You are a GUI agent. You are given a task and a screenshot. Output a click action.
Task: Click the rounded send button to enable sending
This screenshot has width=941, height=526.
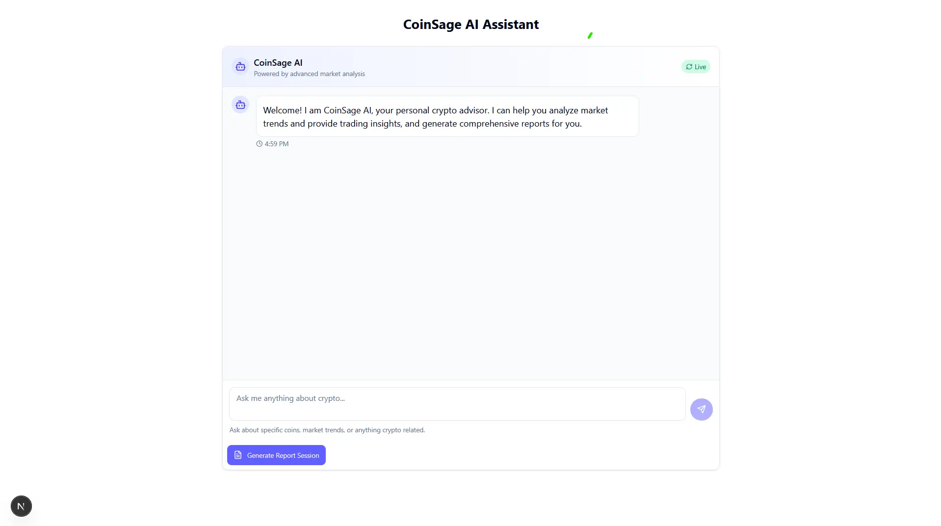click(701, 409)
